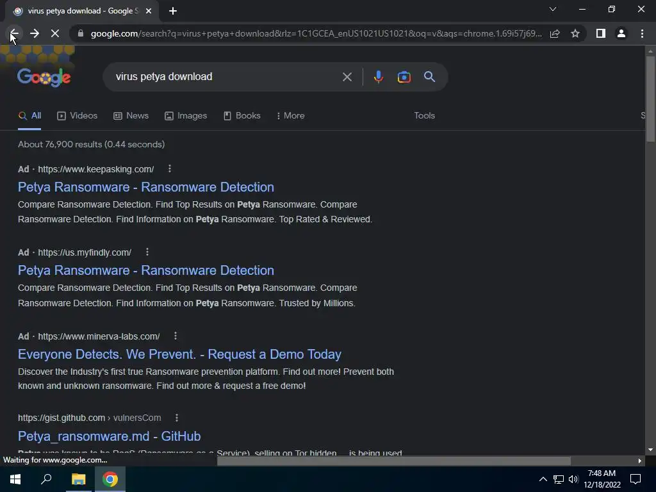Focus the Chrome address bar URL
The height and width of the screenshot is (492, 656).
tap(316, 33)
